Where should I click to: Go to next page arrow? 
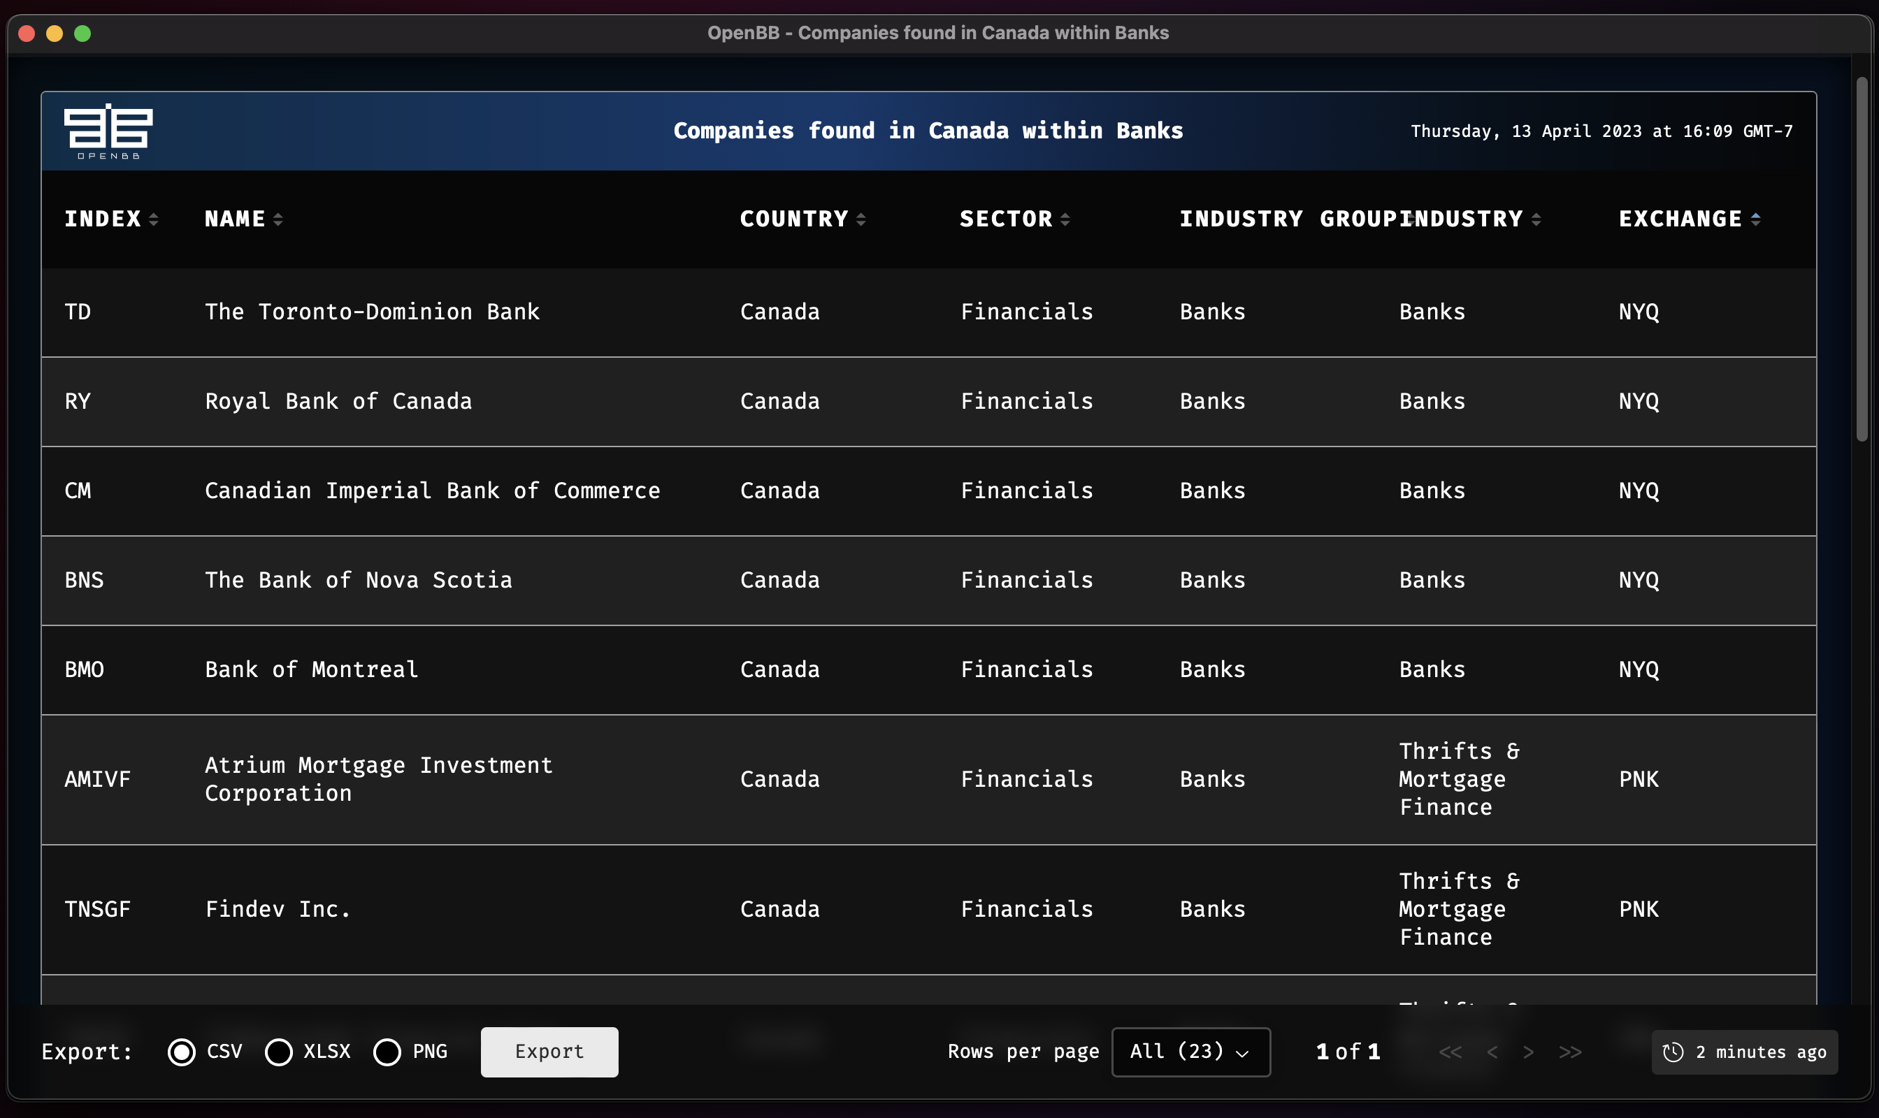coord(1528,1052)
